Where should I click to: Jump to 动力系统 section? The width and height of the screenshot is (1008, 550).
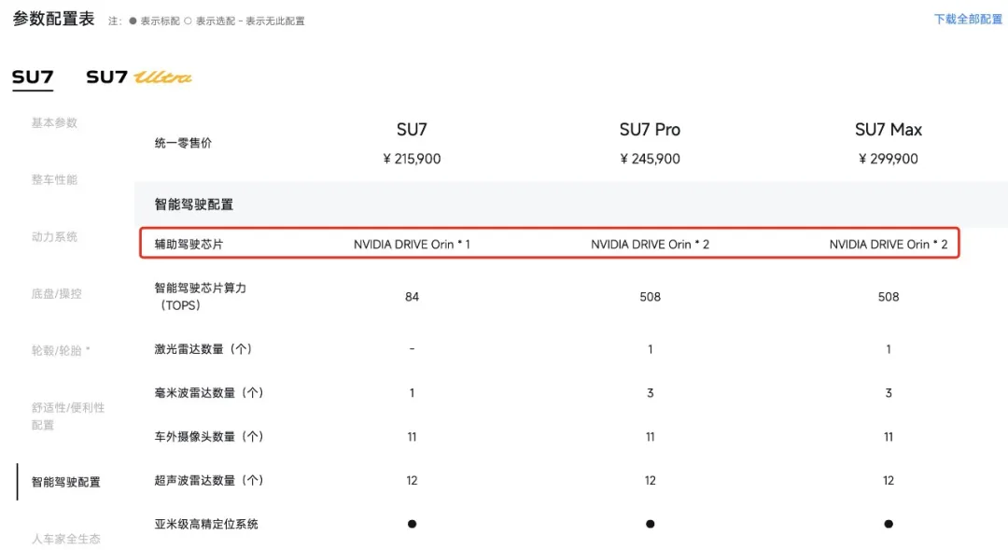point(54,236)
